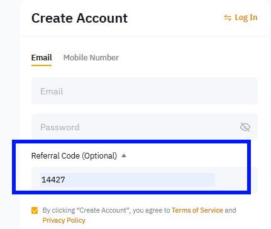Click the Referral Code (Optional) label
This screenshot has height=229, width=271.
point(74,156)
